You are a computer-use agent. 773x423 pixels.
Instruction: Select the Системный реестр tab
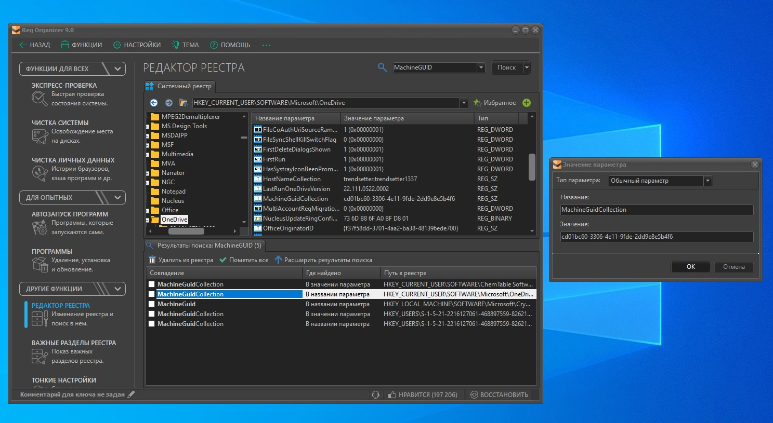pyautogui.click(x=179, y=86)
